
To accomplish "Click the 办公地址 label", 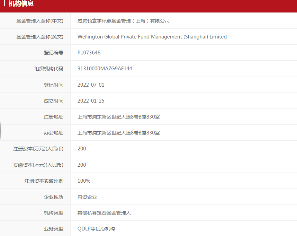I will [x=54, y=133].
